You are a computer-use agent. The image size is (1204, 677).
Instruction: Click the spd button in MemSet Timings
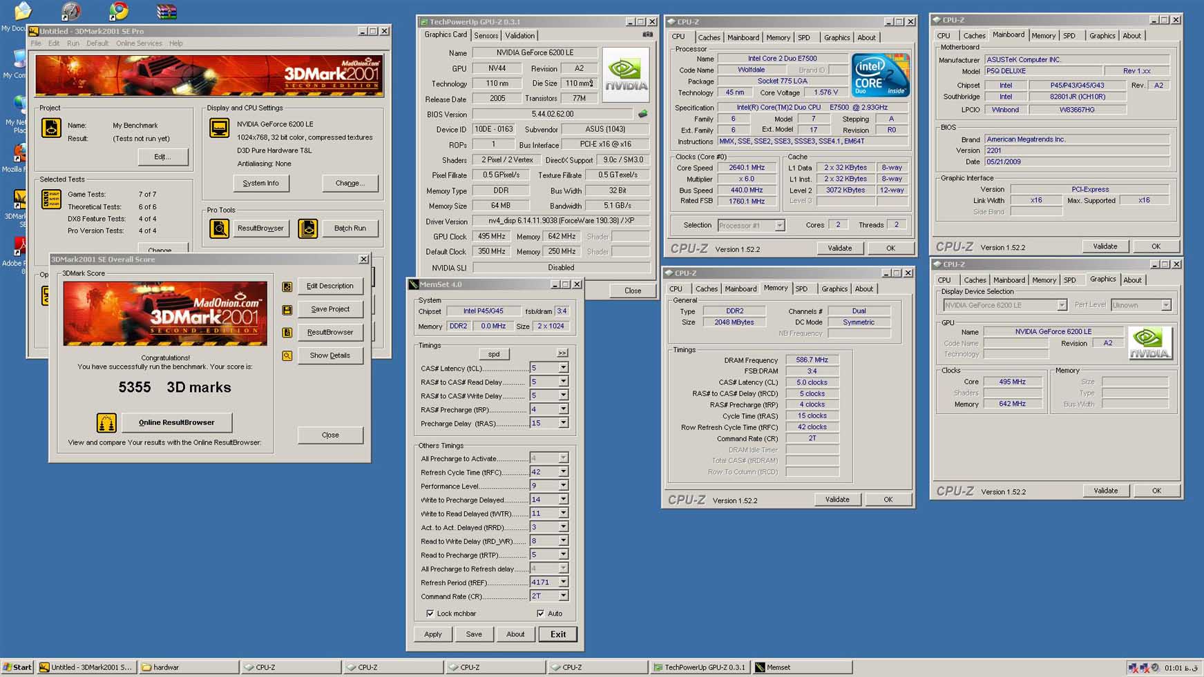pos(494,354)
